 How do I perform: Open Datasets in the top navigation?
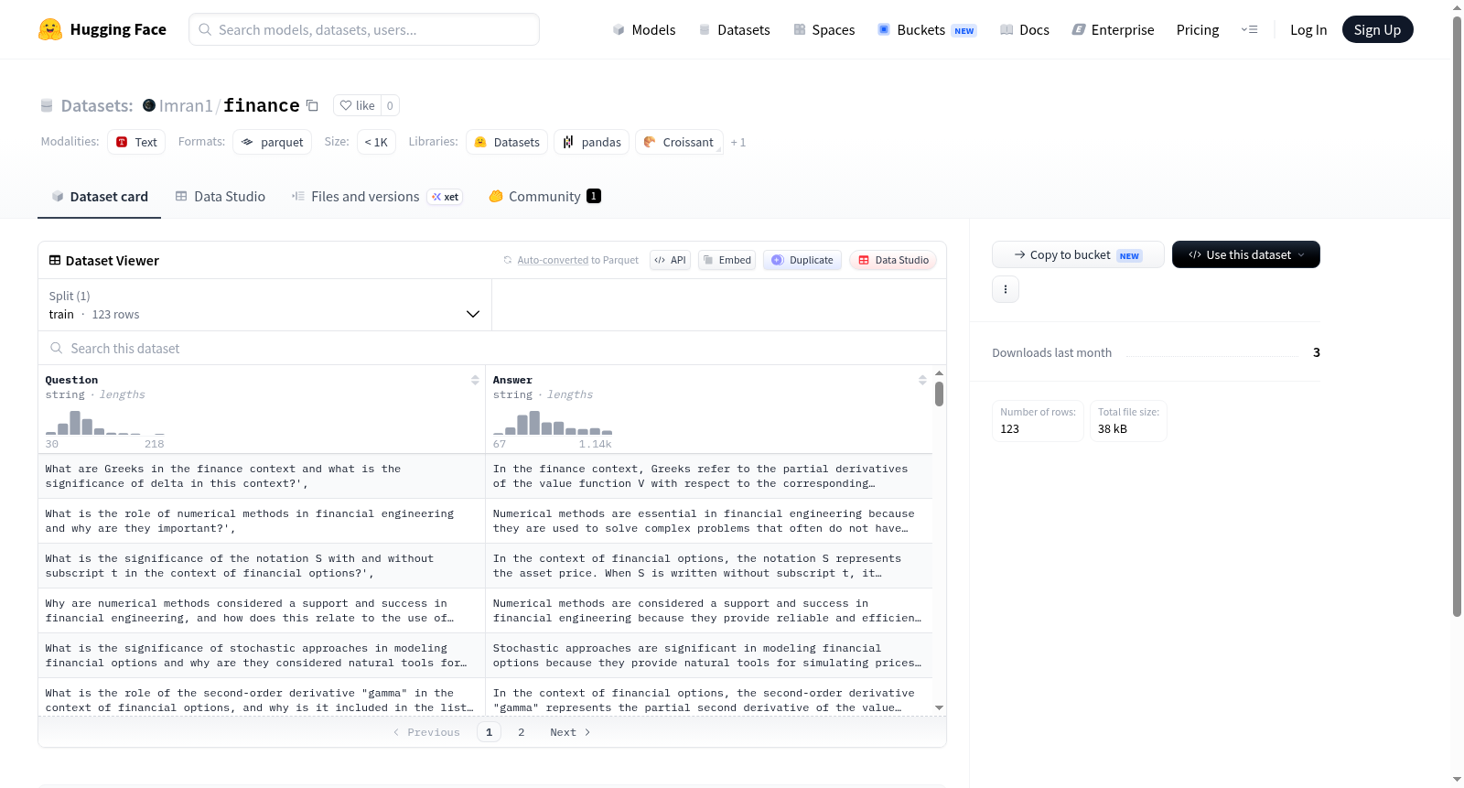point(734,30)
